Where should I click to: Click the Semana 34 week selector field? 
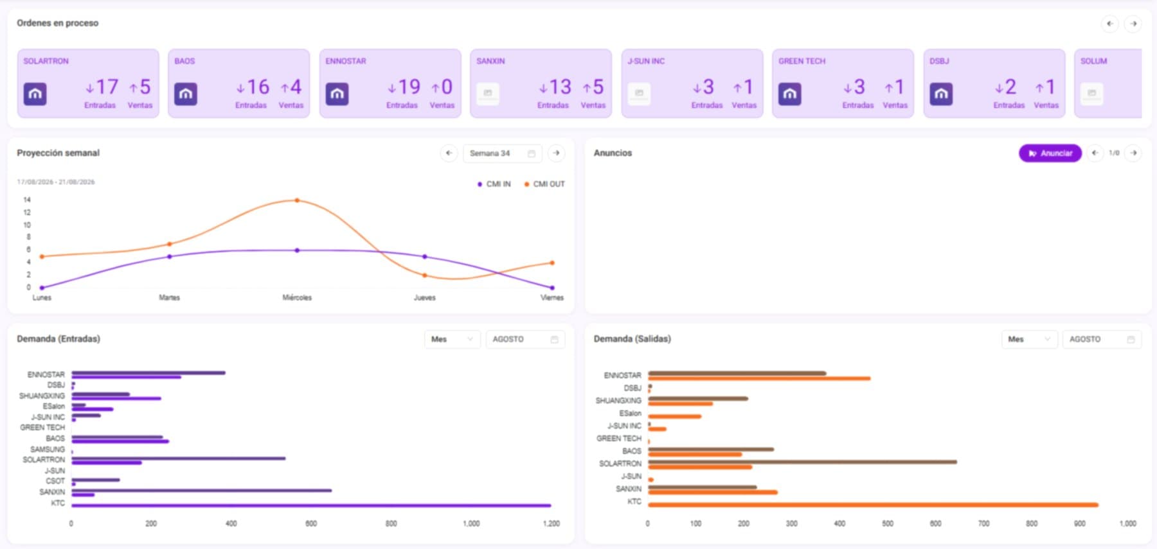[502, 153]
